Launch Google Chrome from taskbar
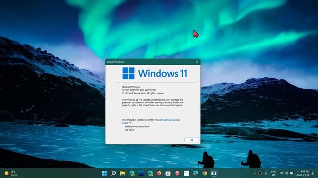The image size is (318, 178). click(205, 173)
